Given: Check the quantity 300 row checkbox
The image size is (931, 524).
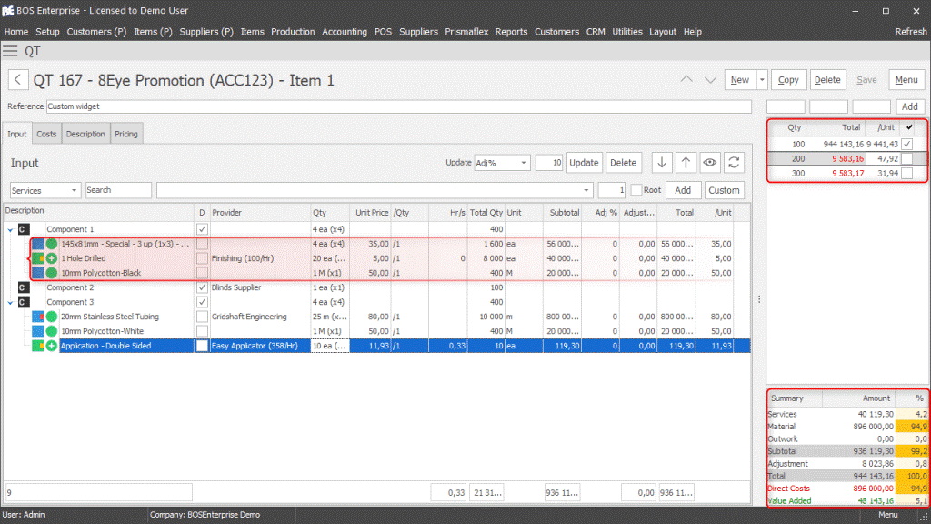Looking at the screenshot, I should point(906,174).
